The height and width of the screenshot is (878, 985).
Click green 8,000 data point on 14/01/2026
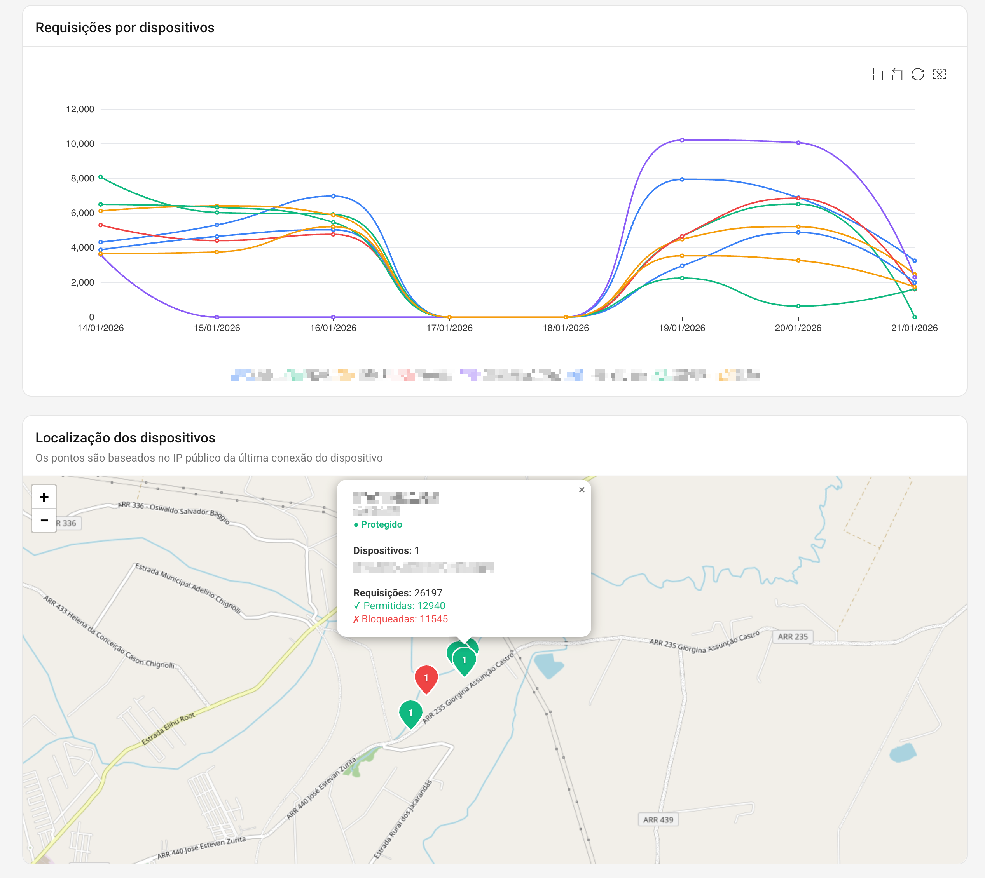pyautogui.click(x=100, y=177)
